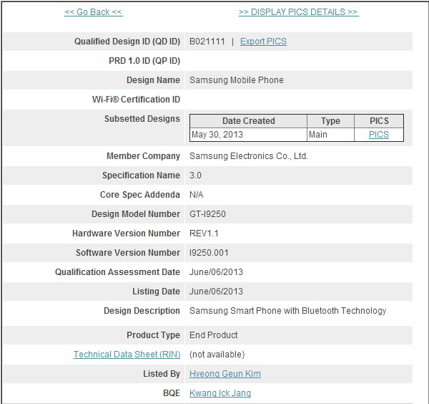
Task: Open the PICS link in Subsetted Designs
Action: pos(379,135)
